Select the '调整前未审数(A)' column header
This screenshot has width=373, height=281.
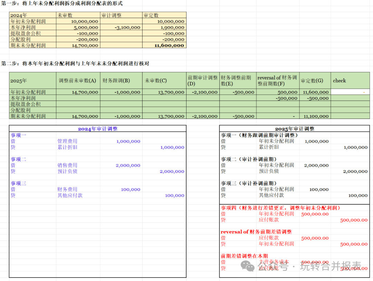point(78,81)
